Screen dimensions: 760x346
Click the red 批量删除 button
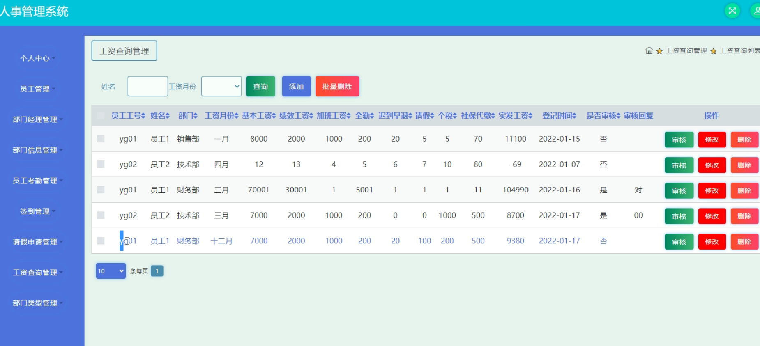click(x=337, y=86)
